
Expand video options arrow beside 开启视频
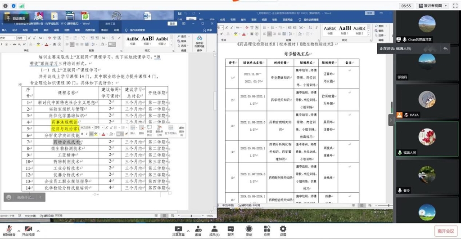coord(38,231)
